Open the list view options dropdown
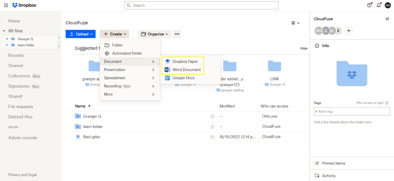 pyautogui.click(x=295, y=23)
